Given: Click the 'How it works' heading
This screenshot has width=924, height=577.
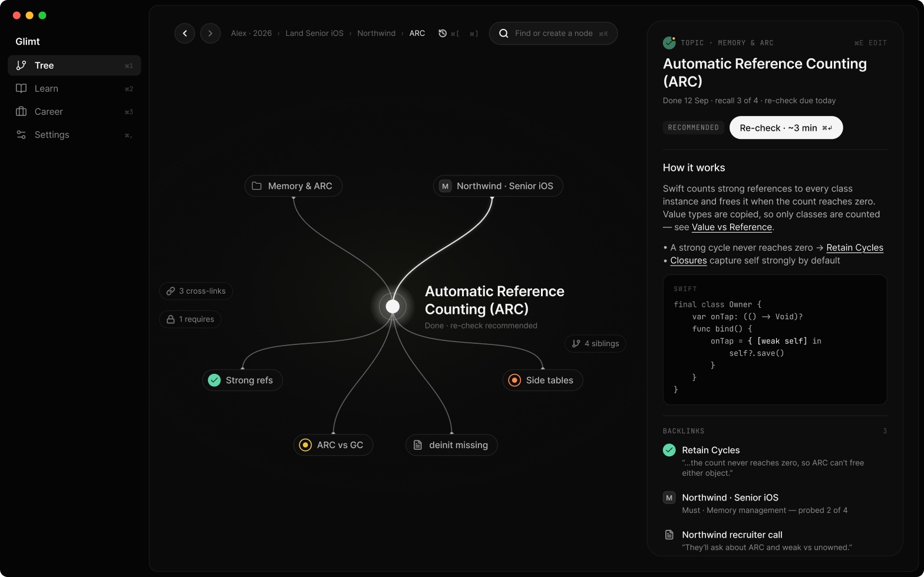Looking at the screenshot, I should (x=694, y=168).
